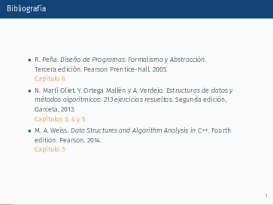
Task: Open the orange Capítulo 6 reference
Action: pyautogui.click(x=50, y=78)
